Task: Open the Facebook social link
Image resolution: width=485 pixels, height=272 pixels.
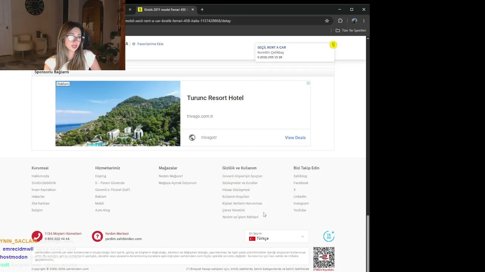Action: click(x=301, y=183)
